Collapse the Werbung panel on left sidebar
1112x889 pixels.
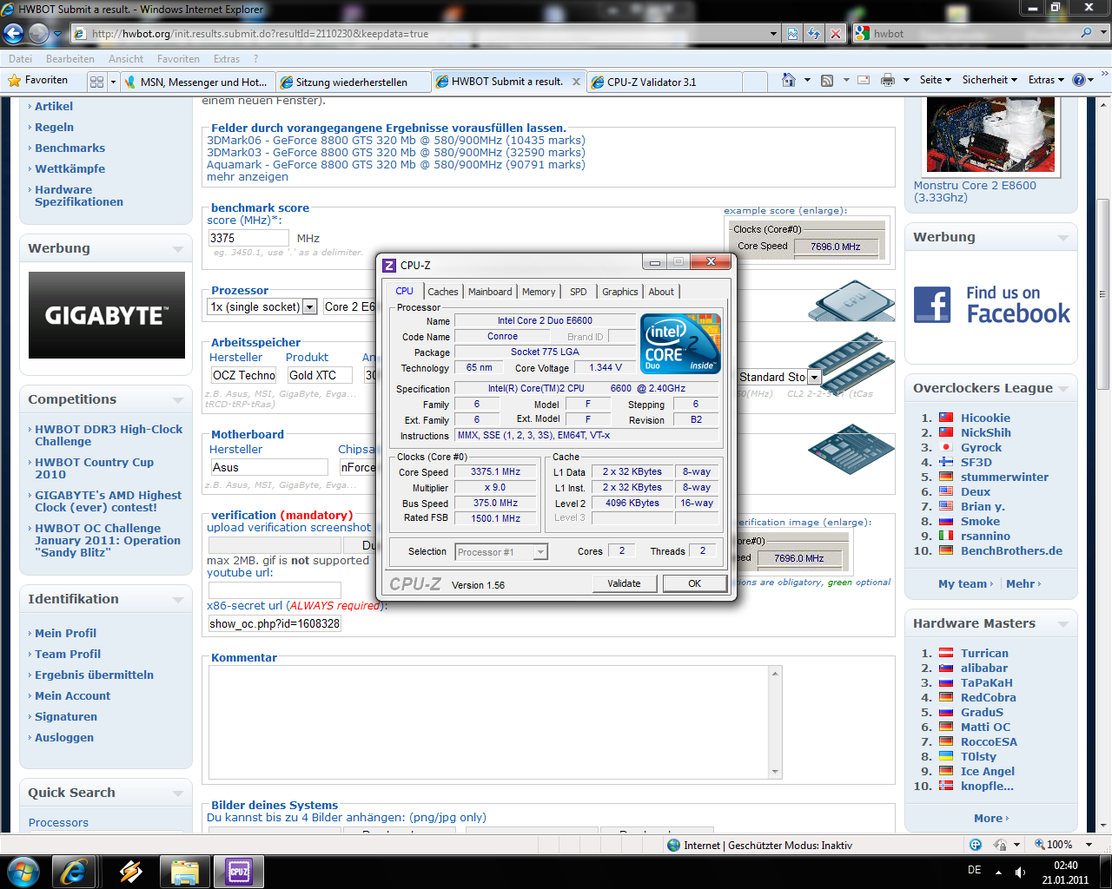coord(178,249)
